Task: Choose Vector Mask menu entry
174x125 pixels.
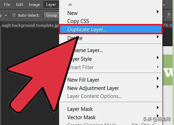Action: point(81,117)
